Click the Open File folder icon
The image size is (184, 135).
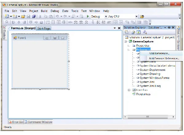[23, 16]
